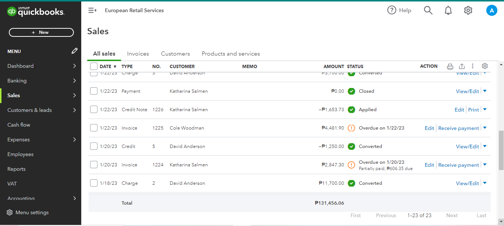
Task: Tick checkbox for invoice 1225 Cole Woodman
Action: [94, 128]
